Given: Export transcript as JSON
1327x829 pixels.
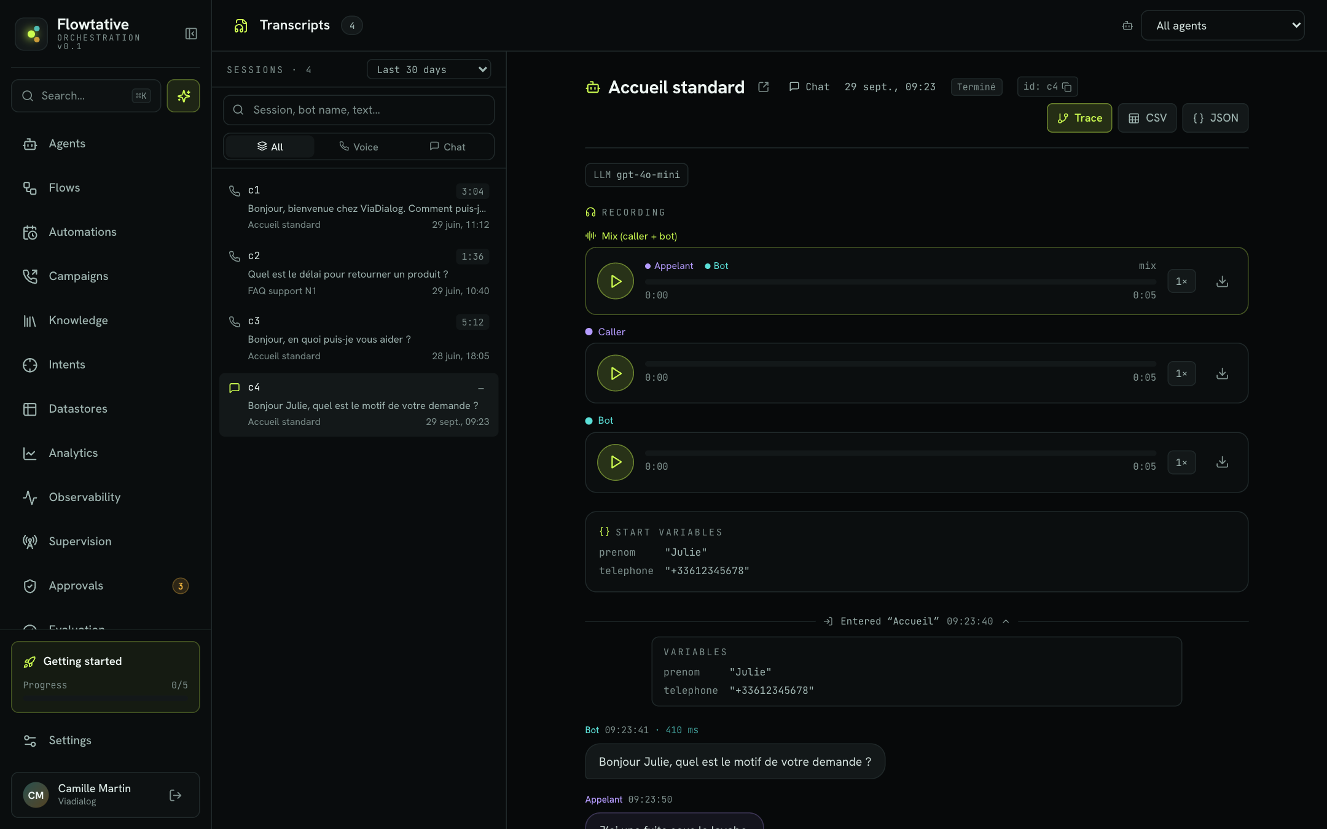Looking at the screenshot, I should [1215, 118].
